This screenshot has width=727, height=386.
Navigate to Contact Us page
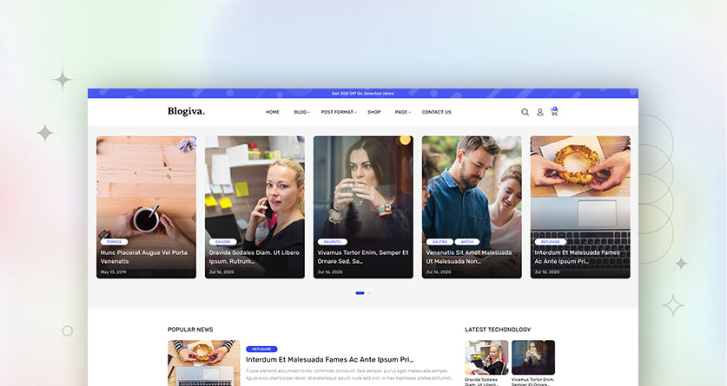436,112
